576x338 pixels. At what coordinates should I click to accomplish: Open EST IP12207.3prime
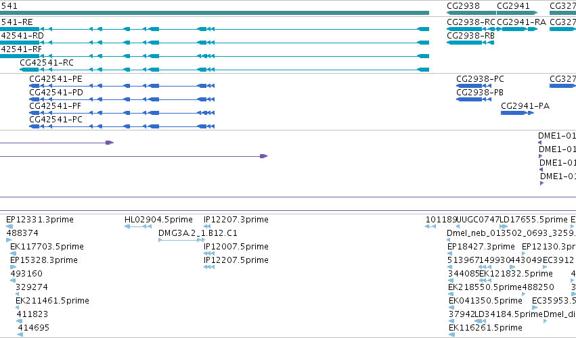(236, 220)
